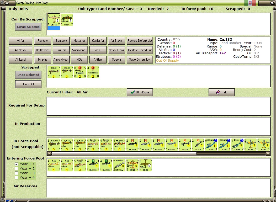Show Infantry filter
This screenshot has height=202, width=276.
[x=43, y=60]
